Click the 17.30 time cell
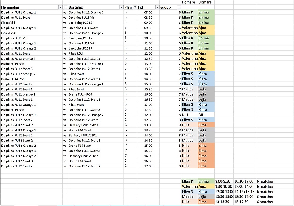The height and width of the screenshot is (206, 294). point(148,110)
